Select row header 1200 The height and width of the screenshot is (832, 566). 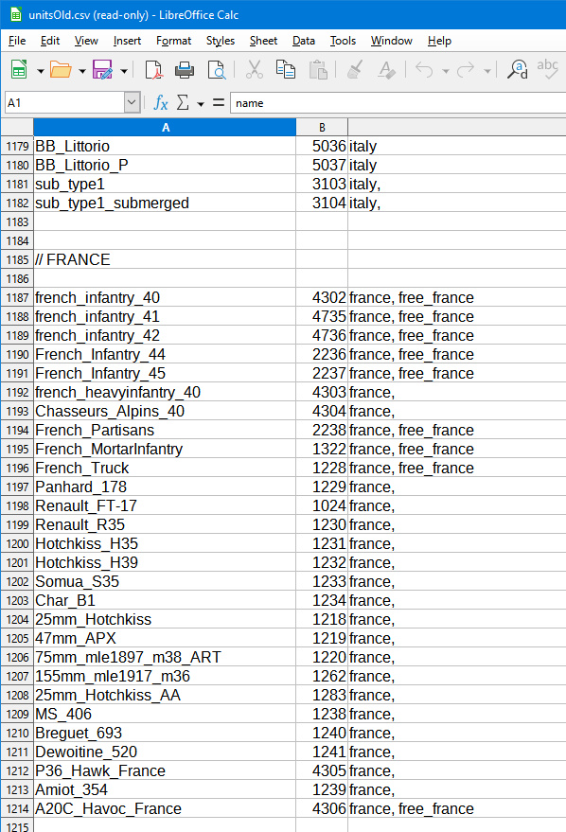[17, 544]
